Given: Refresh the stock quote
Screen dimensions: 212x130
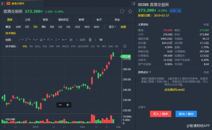Looking at the screenshot, I should click(122, 11).
